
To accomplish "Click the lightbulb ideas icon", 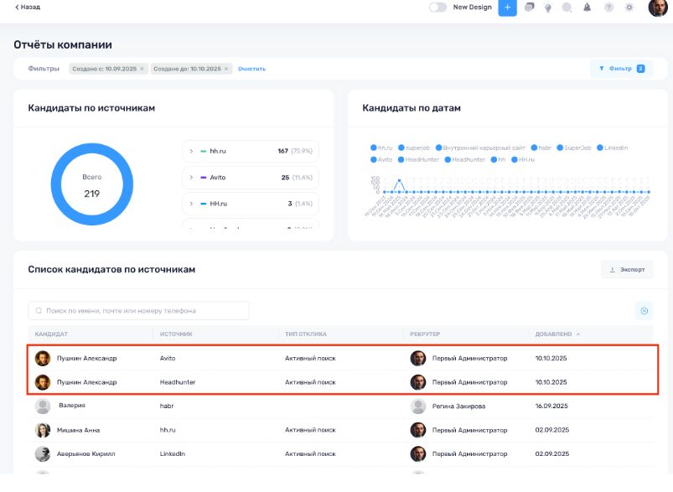I will [548, 8].
